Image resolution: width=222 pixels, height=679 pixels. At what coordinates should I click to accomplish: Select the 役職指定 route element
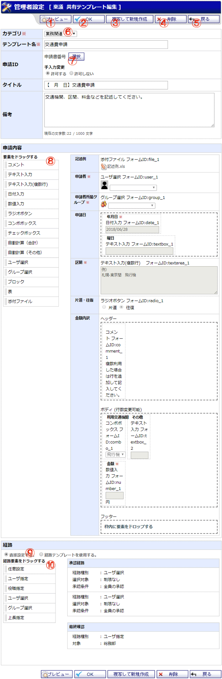pos(30,588)
